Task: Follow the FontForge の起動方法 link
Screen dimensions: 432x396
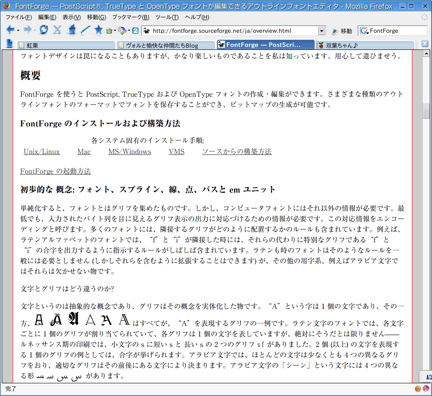Action: coord(55,171)
